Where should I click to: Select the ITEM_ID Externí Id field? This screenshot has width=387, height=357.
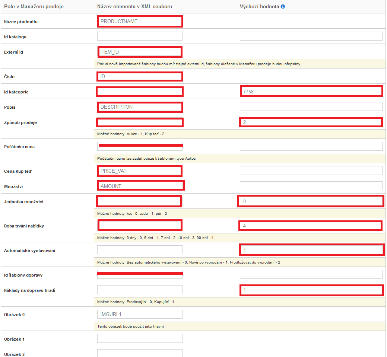point(140,52)
